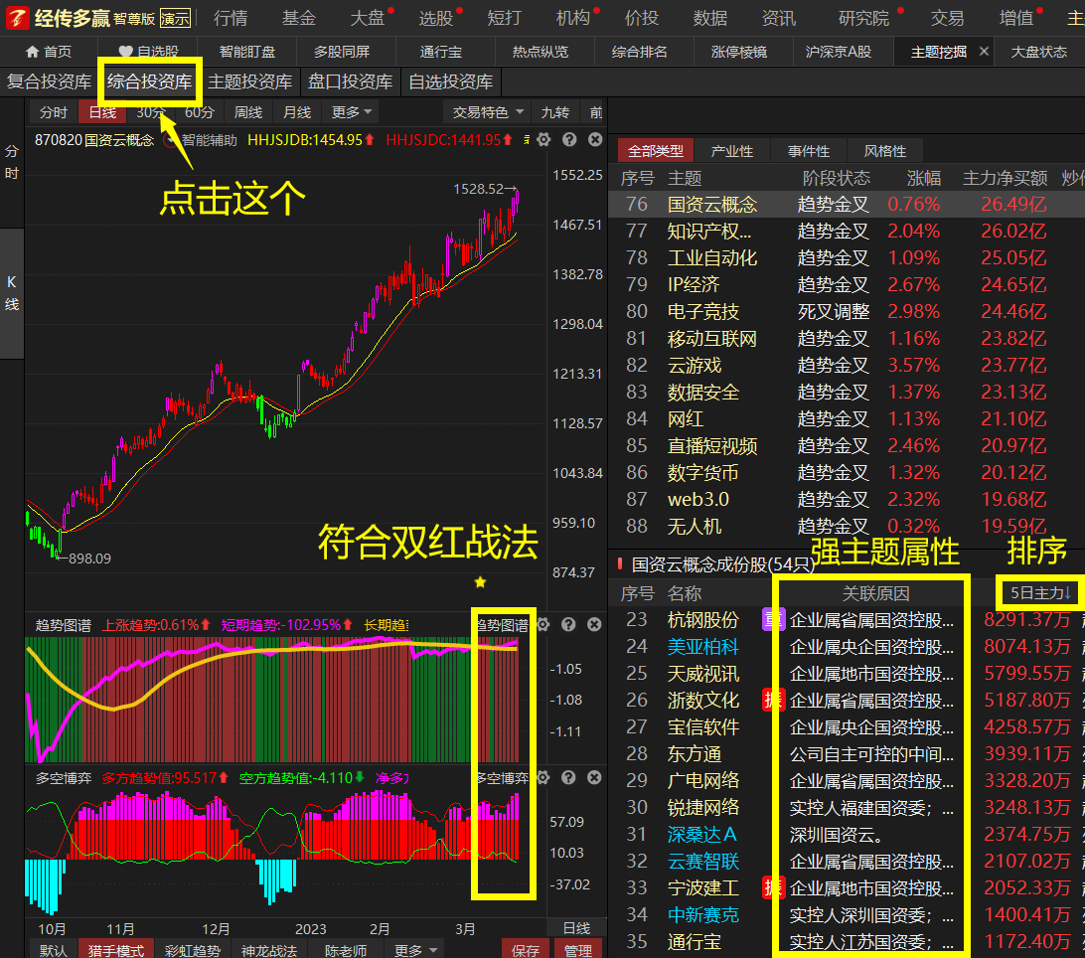Screen dimensions: 1085x958
Task: Select the 猎手模式 indicator template
Action: (116, 950)
